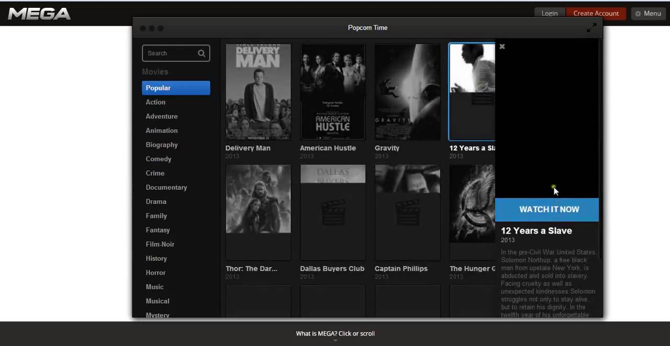Image resolution: width=670 pixels, height=346 pixels.
Task: Open the Delivery Man poster
Action: coord(258,91)
